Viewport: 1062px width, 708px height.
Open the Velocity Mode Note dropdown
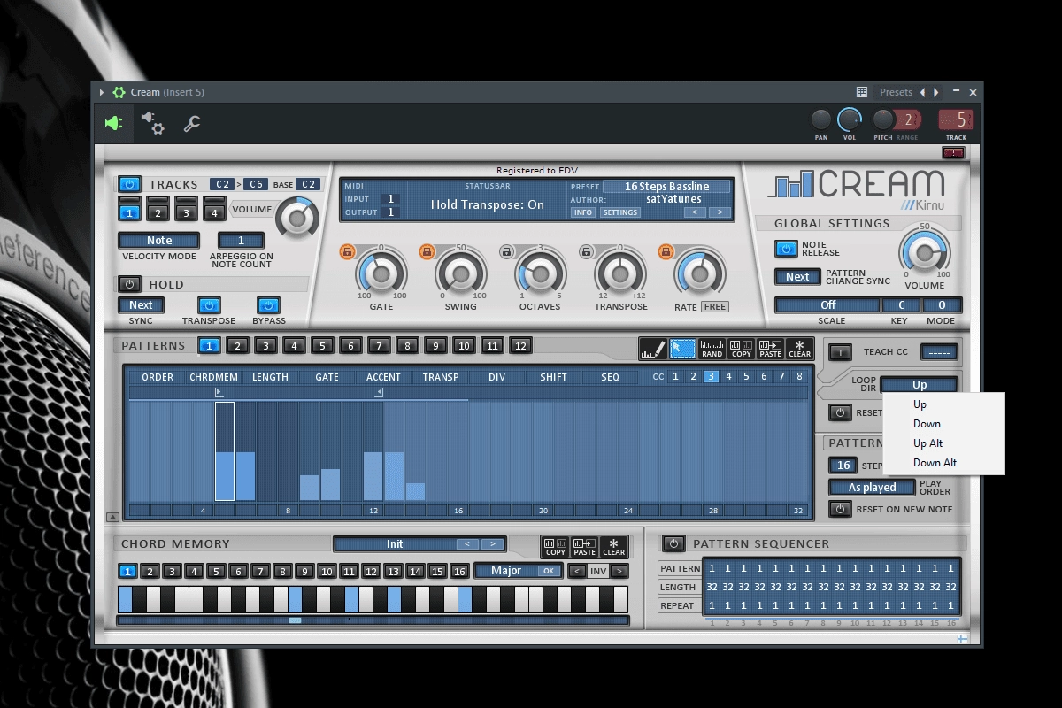[159, 241]
